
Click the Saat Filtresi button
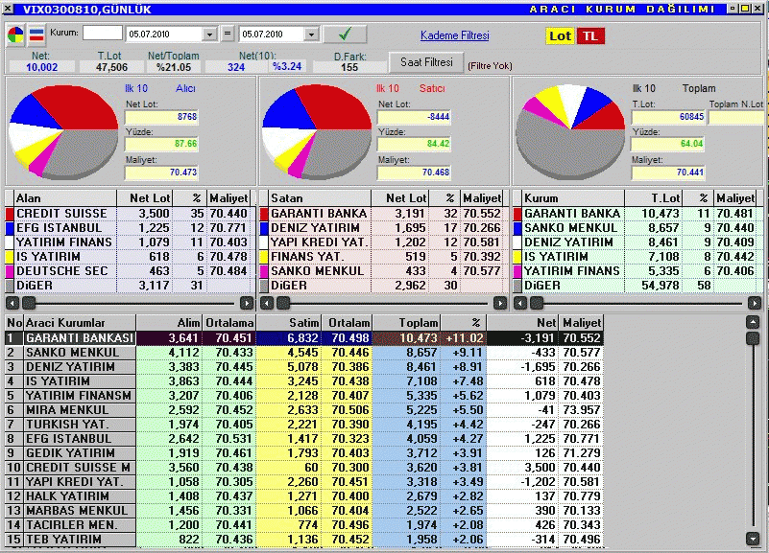[x=425, y=62]
